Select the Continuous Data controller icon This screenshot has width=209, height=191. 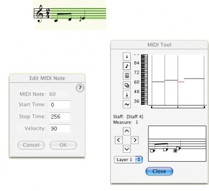[x=127, y=75]
